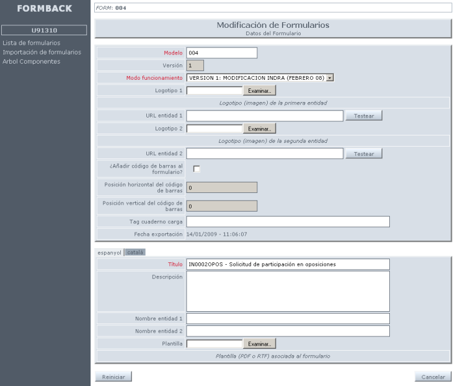Screen dimensions: 455x386
Task: Select the espanyol tab
Action: point(109,252)
